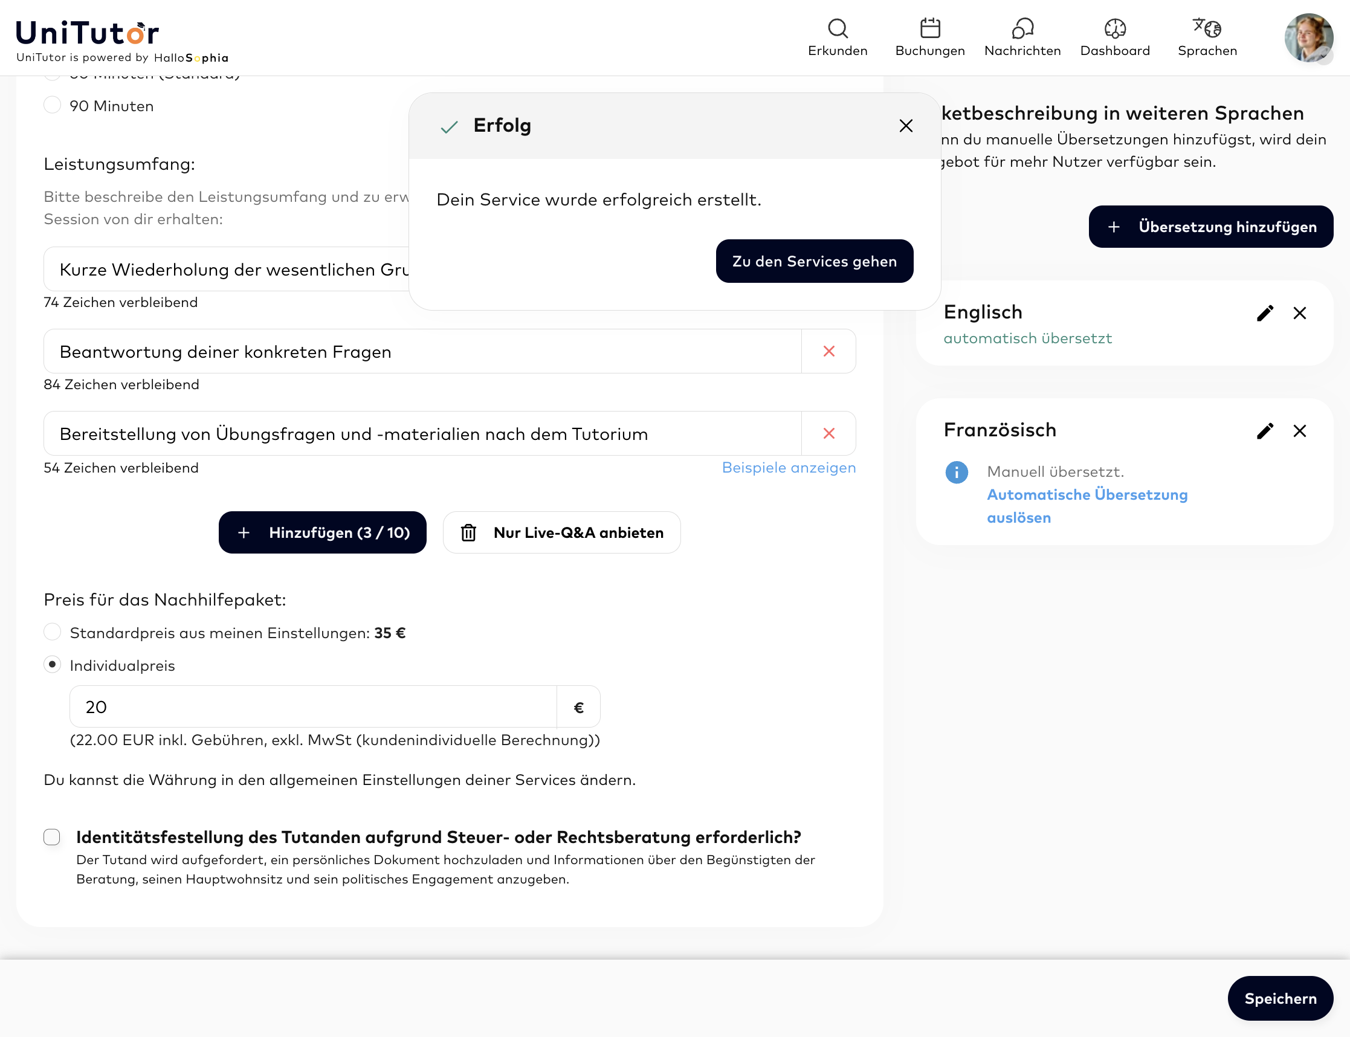Click the 'Beantwortung deiner konkreten Fragen' field
Screen dimensions: 1350x1037
[422, 351]
